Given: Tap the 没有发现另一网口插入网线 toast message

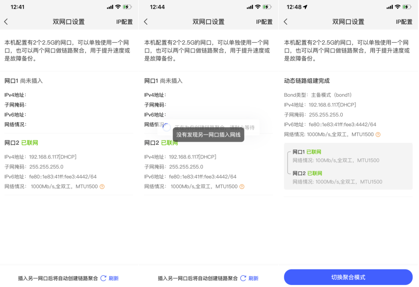Looking at the screenshot, I should coord(208,135).
